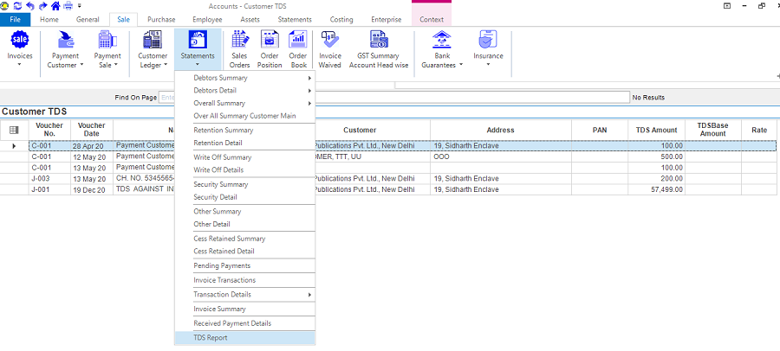780x351 pixels.
Task: Click GST Summary Account Head wise icon
Action: click(379, 40)
